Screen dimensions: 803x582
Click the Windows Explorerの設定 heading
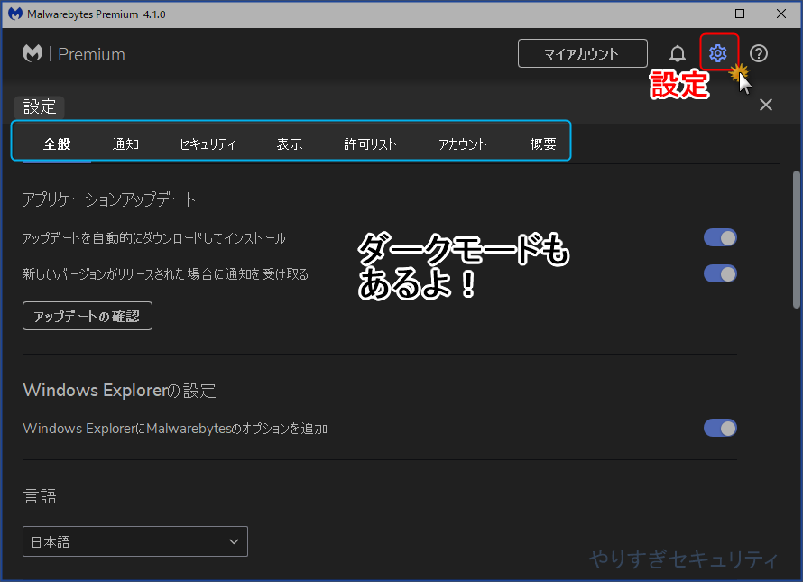(119, 391)
